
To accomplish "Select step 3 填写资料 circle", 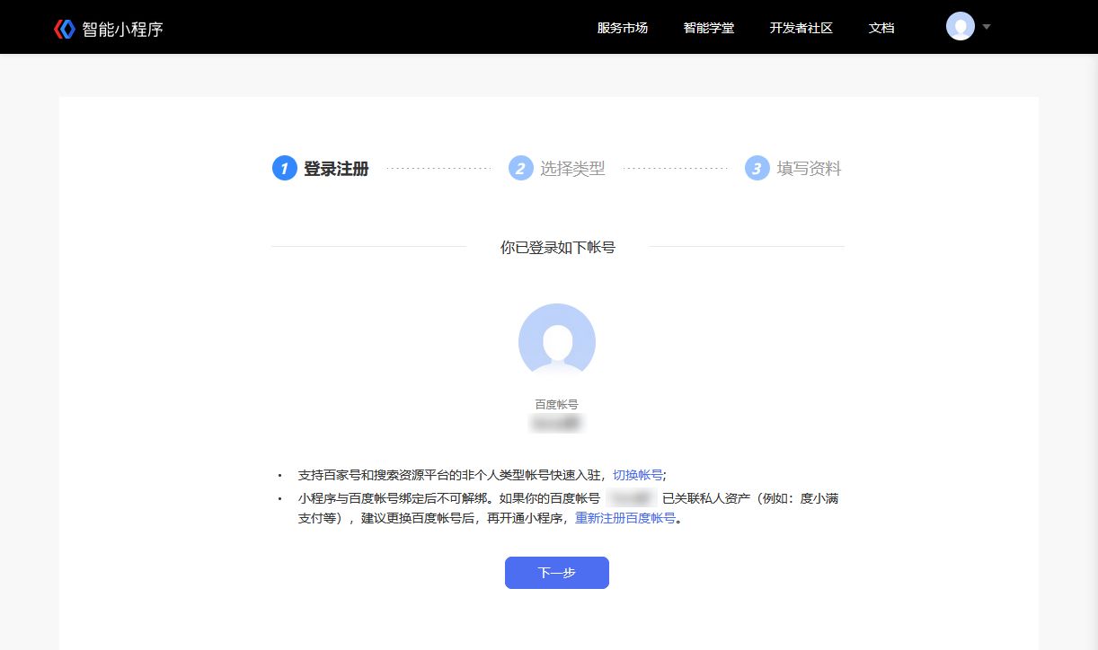I will click(x=757, y=168).
